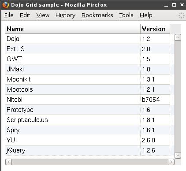Click the vertical scrollbar thumb
Screen dimensions: 186x171
178,97
